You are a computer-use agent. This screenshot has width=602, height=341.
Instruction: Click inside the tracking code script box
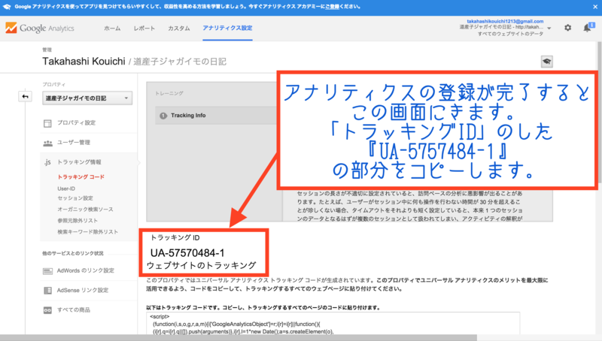(x=333, y=324)
